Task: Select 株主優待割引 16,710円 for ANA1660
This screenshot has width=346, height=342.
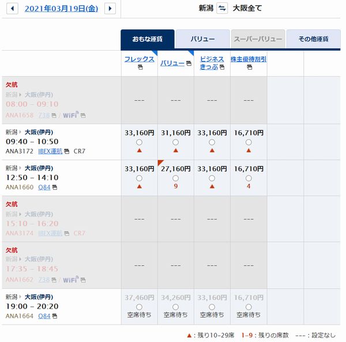Action: point(249,178)
